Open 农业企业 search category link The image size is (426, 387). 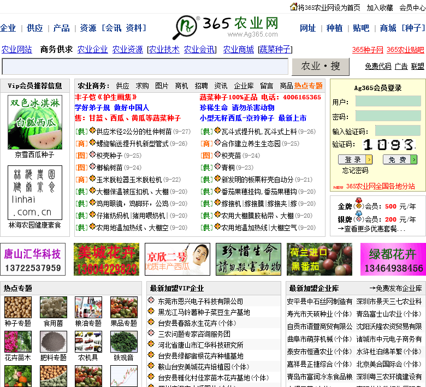[93, 50]
